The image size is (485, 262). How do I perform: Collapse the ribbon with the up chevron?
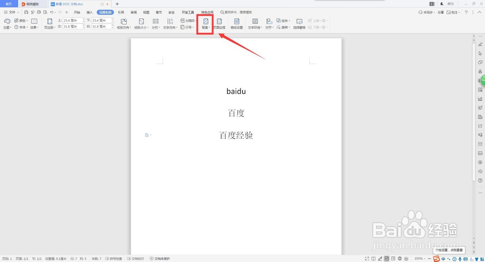point(480,13)
